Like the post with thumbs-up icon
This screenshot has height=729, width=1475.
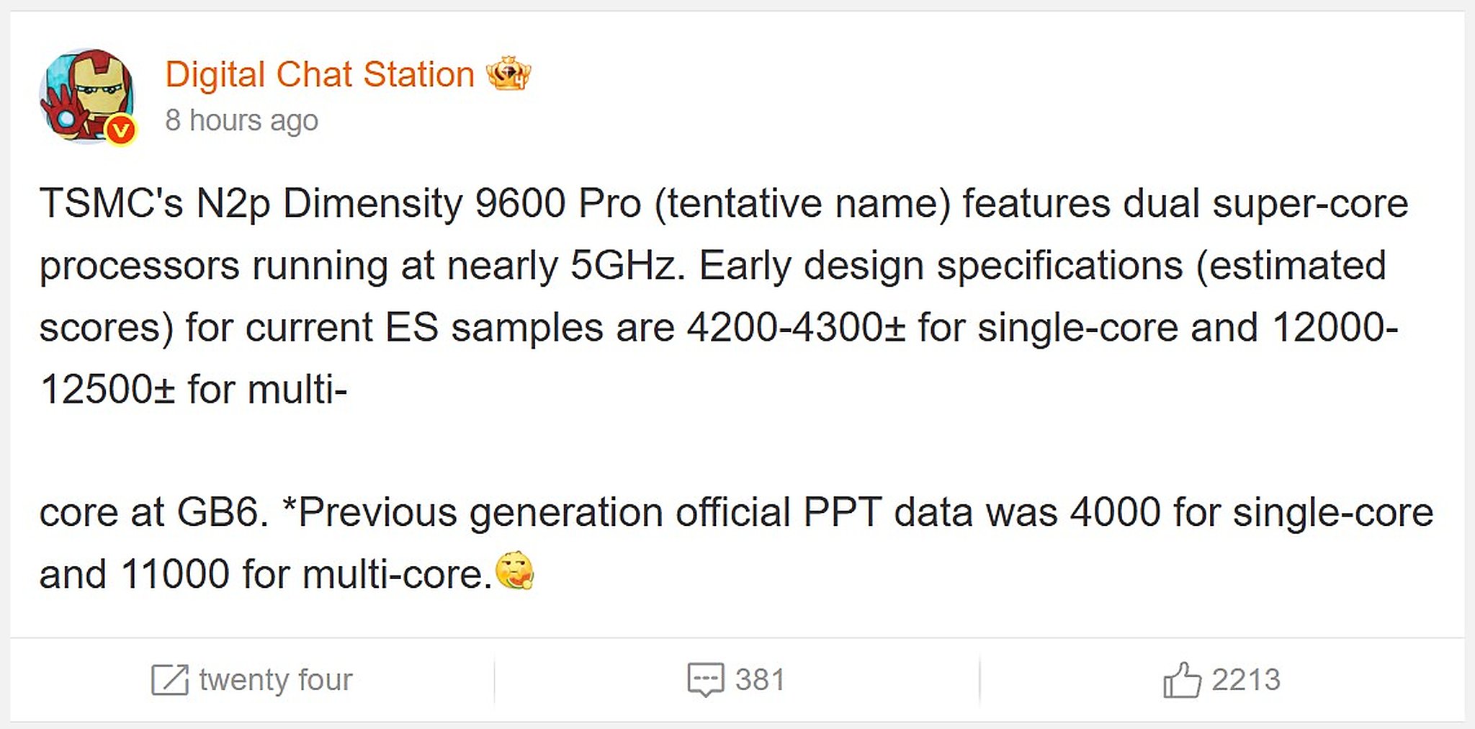pos(1182,680)
